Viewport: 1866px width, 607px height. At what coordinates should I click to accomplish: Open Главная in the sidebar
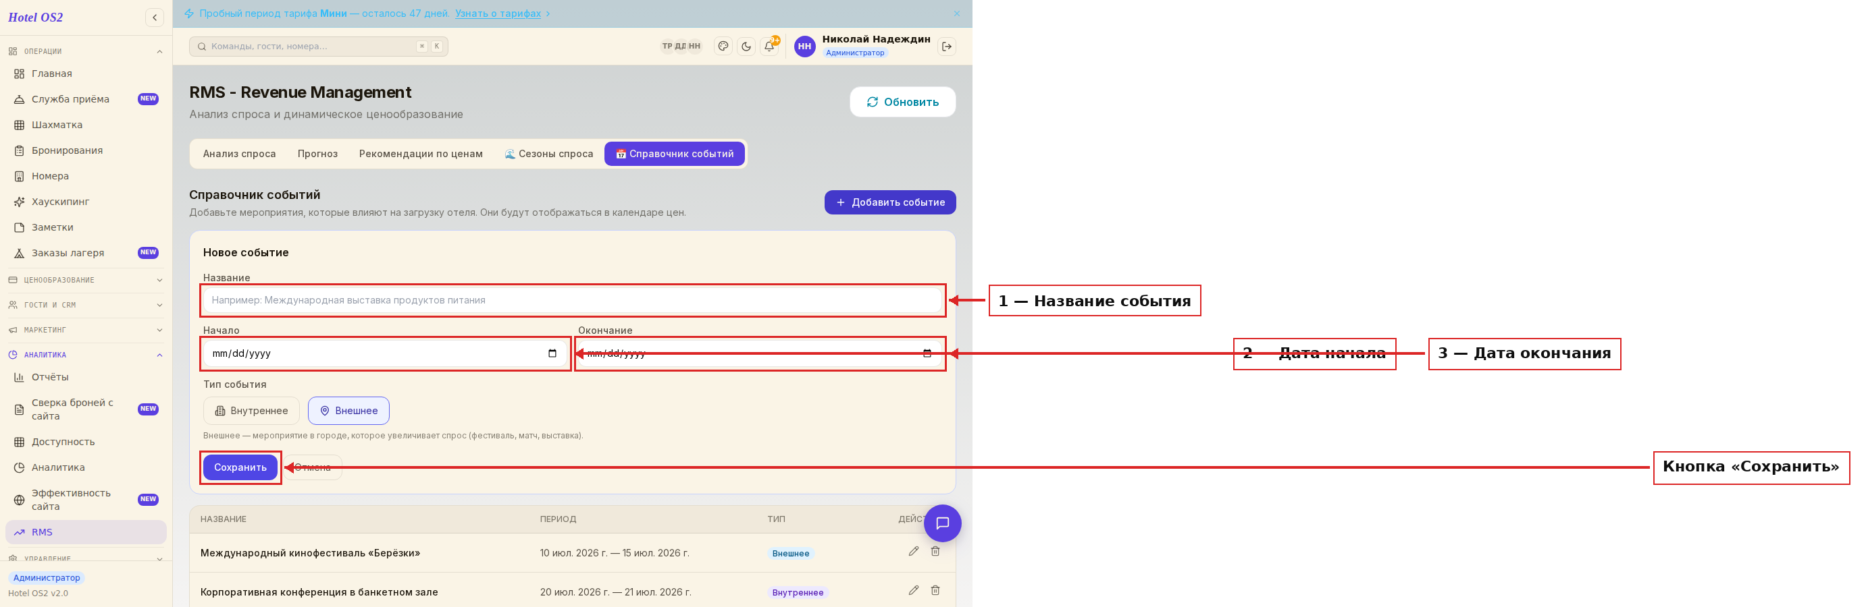(x=86, y=74)
